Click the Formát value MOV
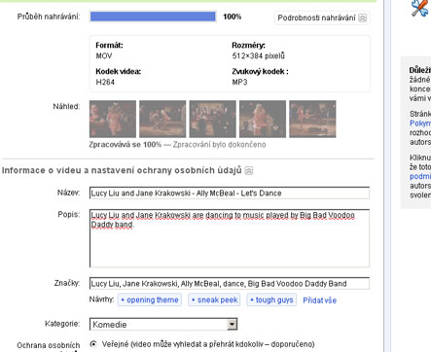The image size is (431, 352). pos(104,56)
